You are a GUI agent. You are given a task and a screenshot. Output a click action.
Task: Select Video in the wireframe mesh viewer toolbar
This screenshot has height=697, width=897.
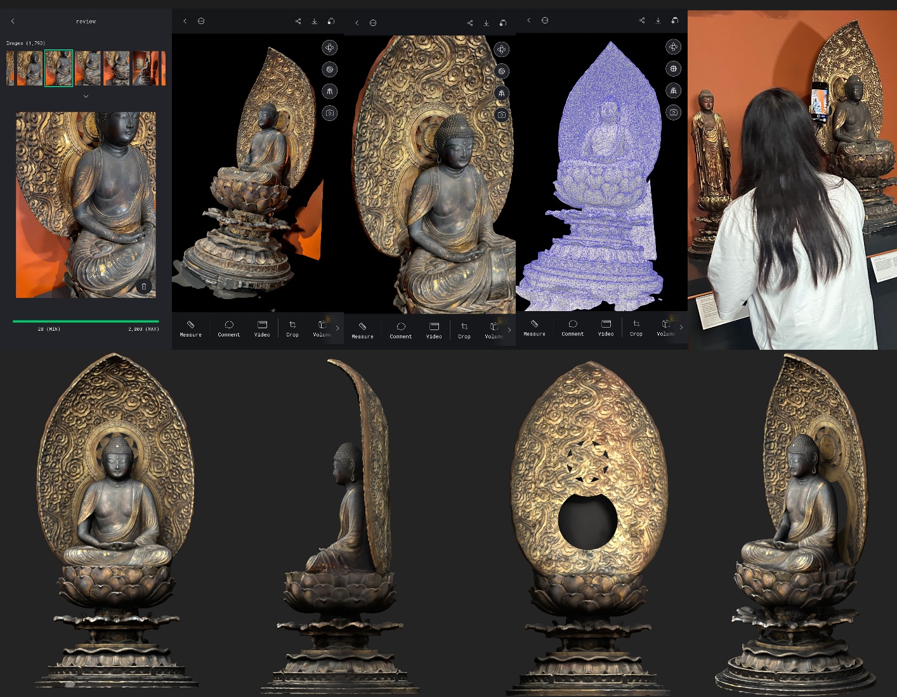[606, 328]
